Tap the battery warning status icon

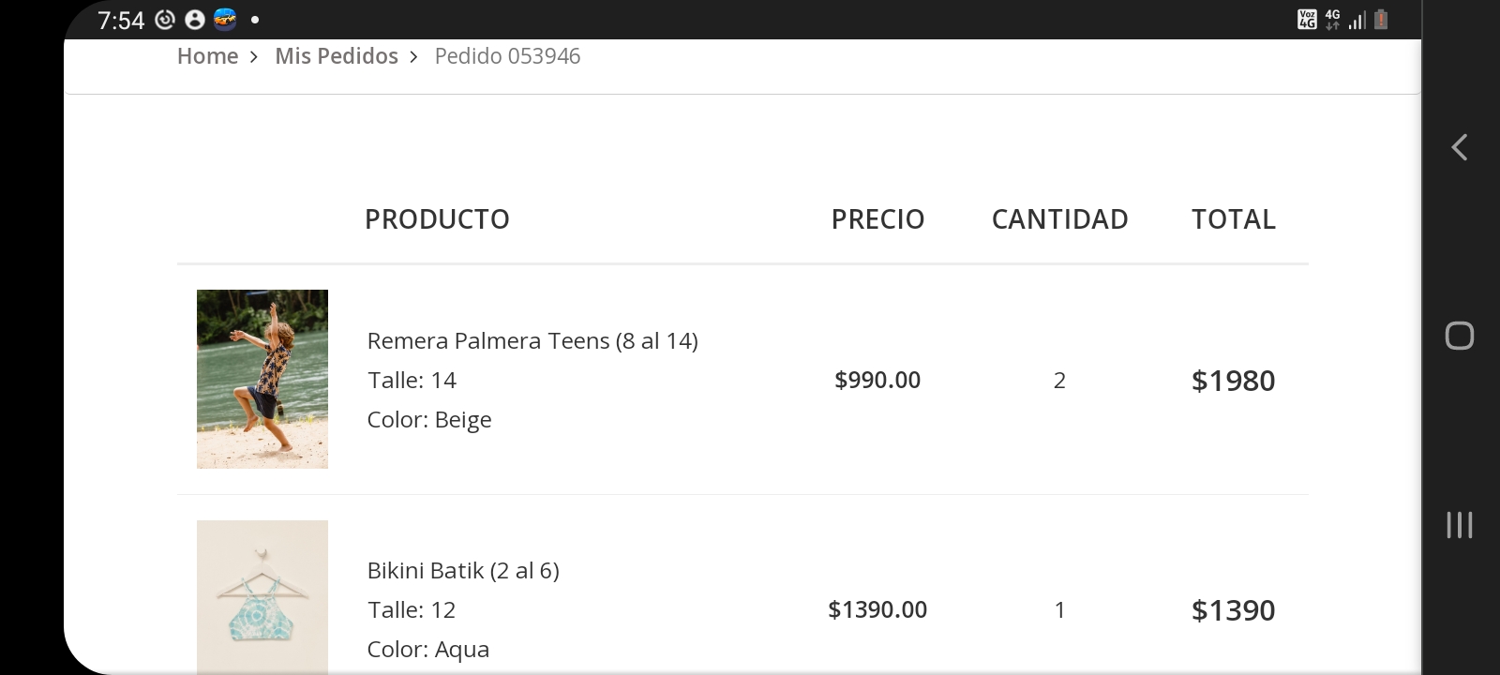1381,19
